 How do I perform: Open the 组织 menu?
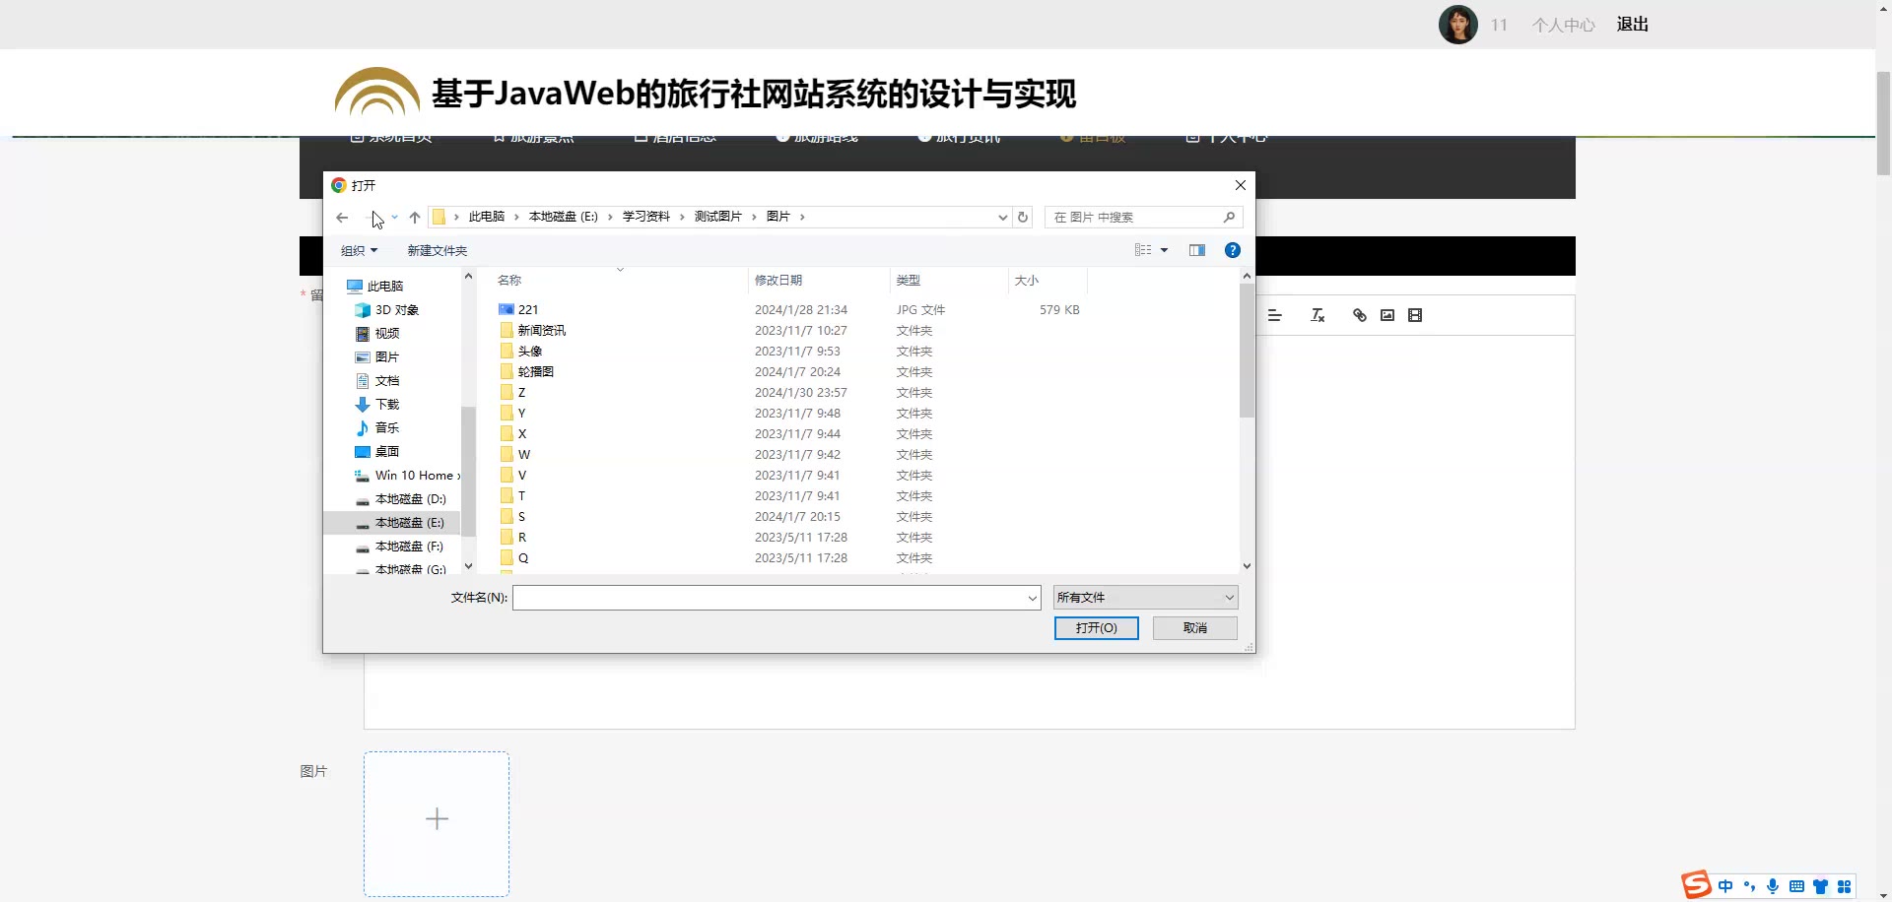coord(359,250)
